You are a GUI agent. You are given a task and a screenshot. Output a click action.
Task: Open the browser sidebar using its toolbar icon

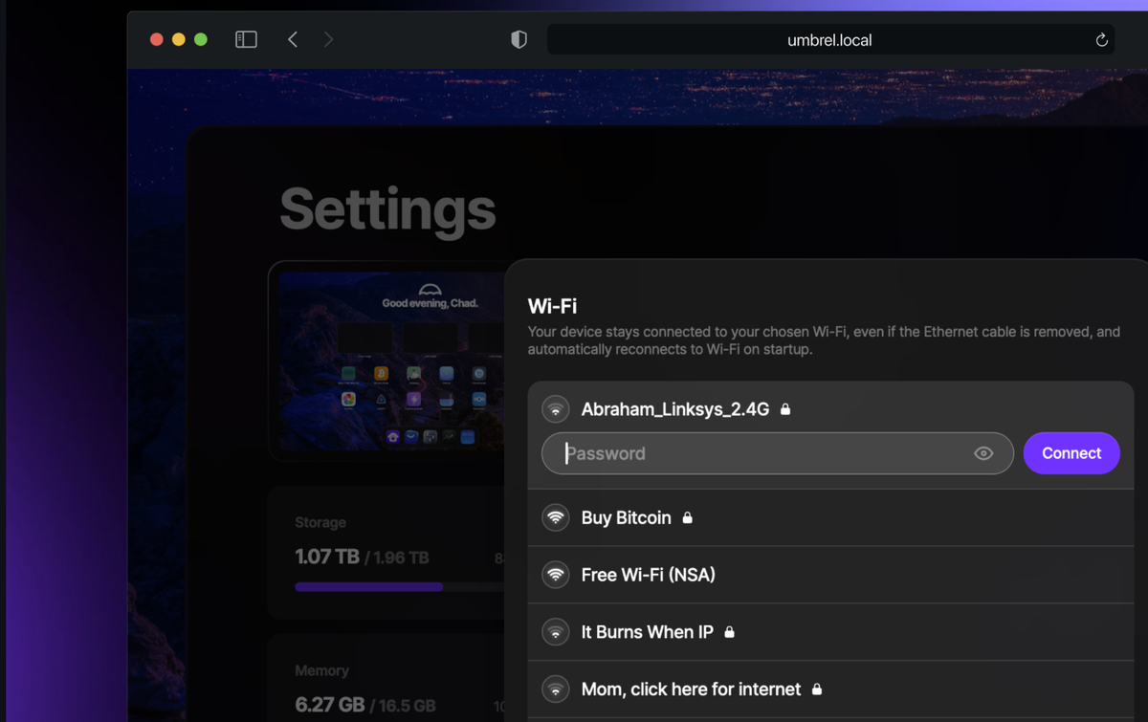(x=246, y=39)
